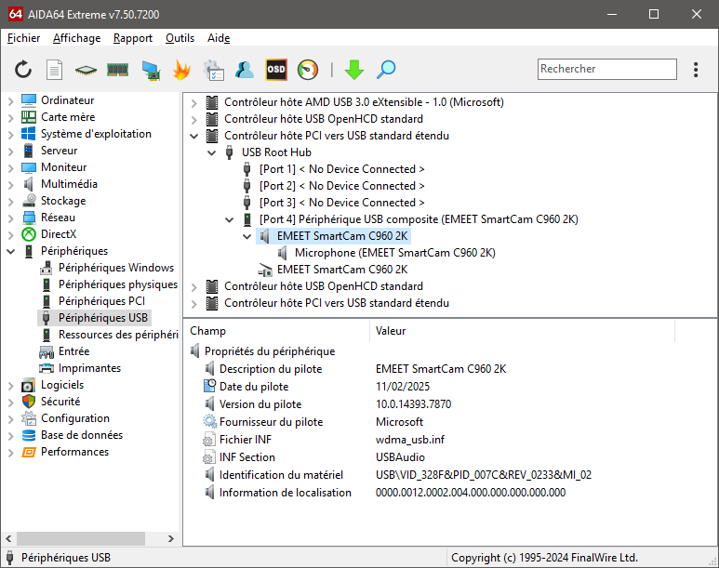The image size is (719, 568).
Task: Click into the Rechercher search field
Action: (x=606, y=69)
